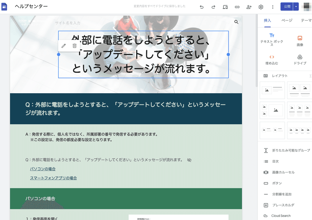This screenshot has width=312, height=220.
Task: Switch to the ページ tab
Action: coord(287,21)
